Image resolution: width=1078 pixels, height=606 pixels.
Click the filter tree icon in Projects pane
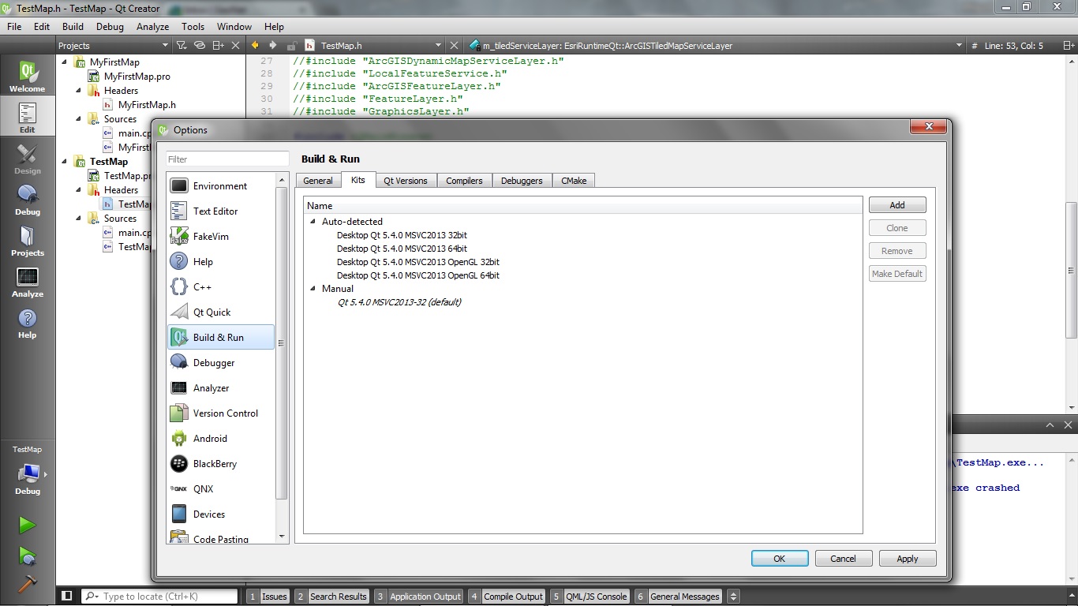tap(181, 46)
